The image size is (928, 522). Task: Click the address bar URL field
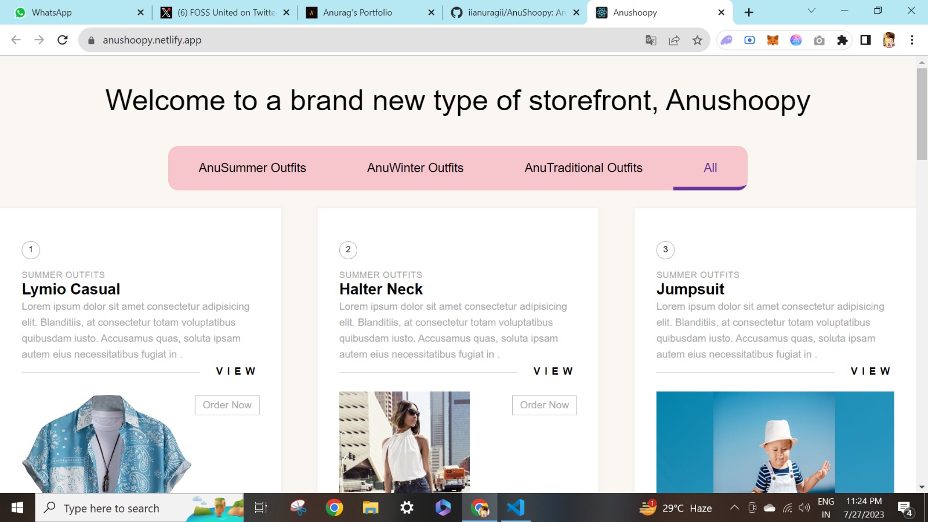(x=348, y=40)
